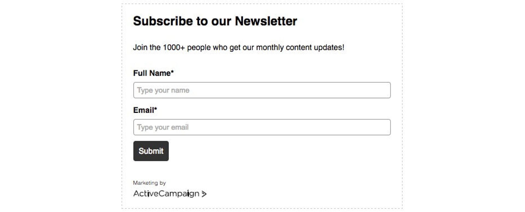Click the right end of Email field
The height and width of the screenshot is (212, 525).
[x=383, y=127]
